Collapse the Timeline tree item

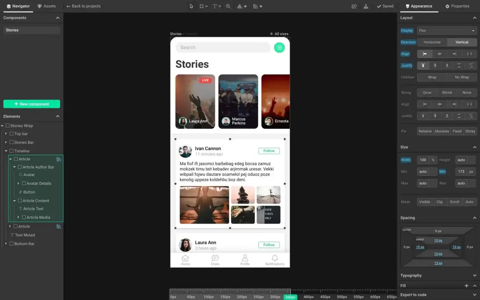(6, 151)
